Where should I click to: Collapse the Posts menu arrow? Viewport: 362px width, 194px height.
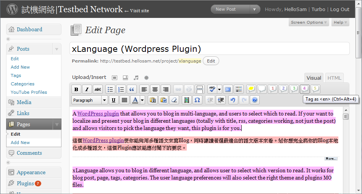(x=57, y=49)
